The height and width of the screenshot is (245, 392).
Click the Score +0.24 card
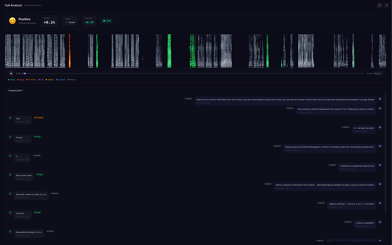(49, 21)
